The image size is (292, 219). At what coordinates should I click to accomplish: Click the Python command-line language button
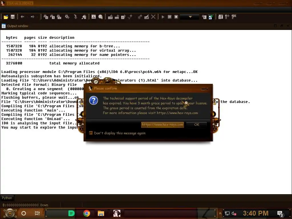coord(7,198)
